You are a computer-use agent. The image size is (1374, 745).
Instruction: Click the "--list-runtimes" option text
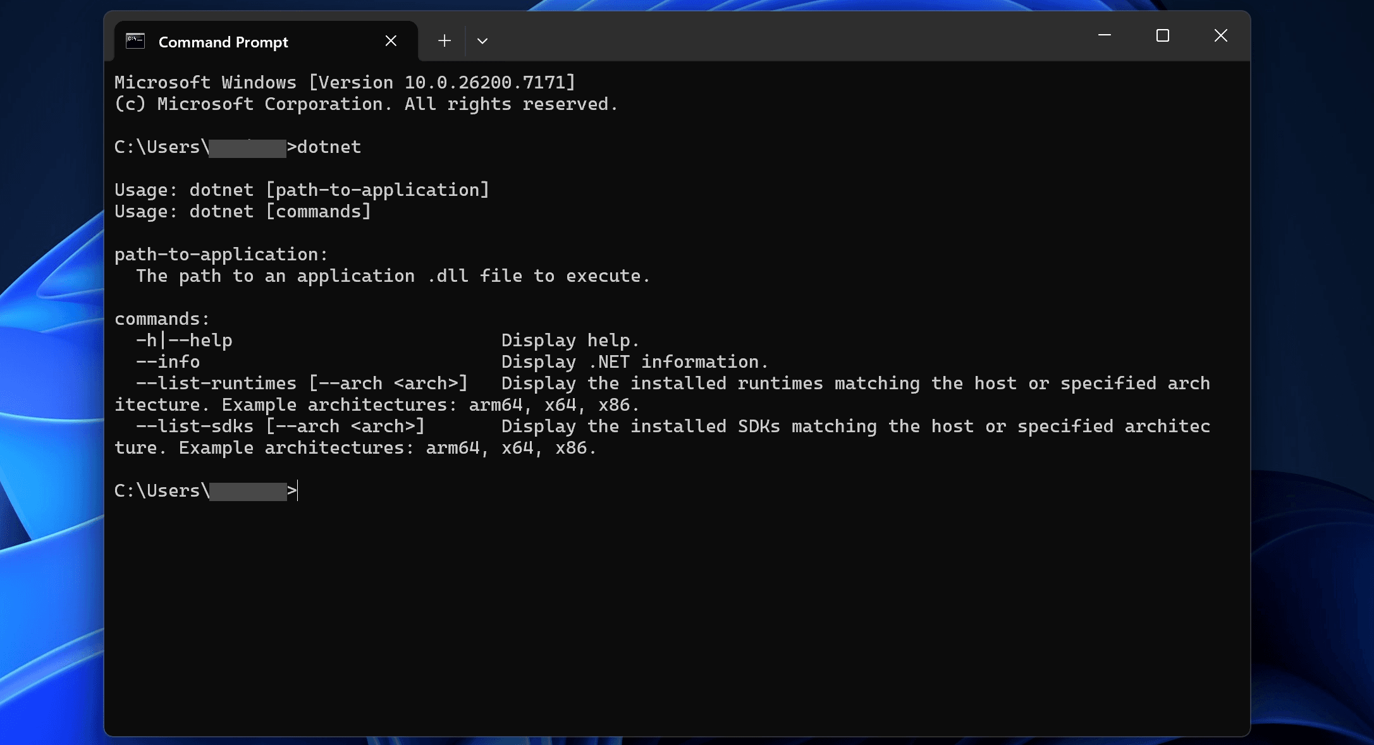(x=216, y=384)
